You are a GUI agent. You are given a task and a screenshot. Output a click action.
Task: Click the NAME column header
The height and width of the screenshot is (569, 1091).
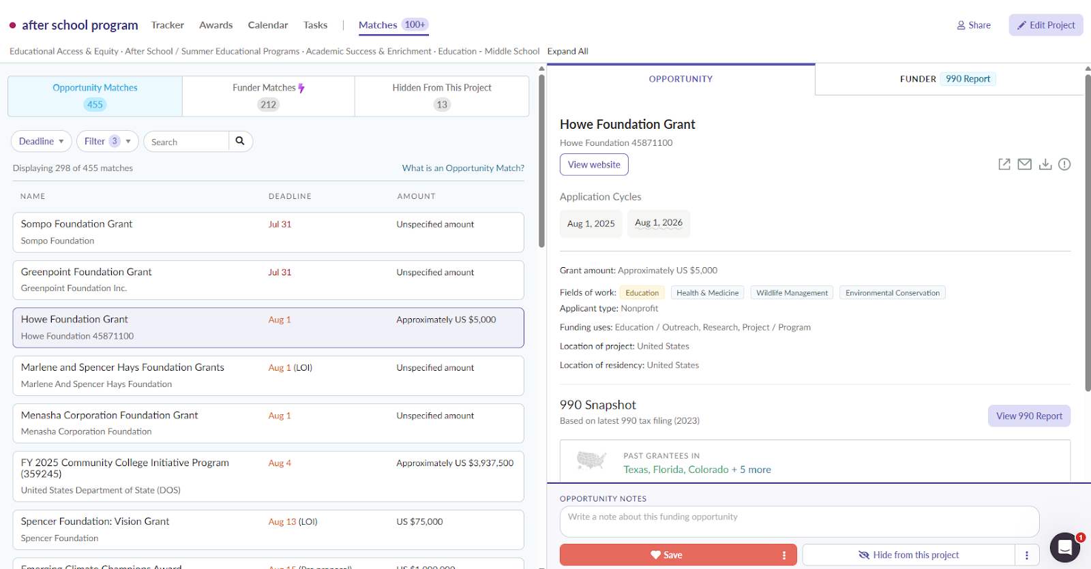33,196
